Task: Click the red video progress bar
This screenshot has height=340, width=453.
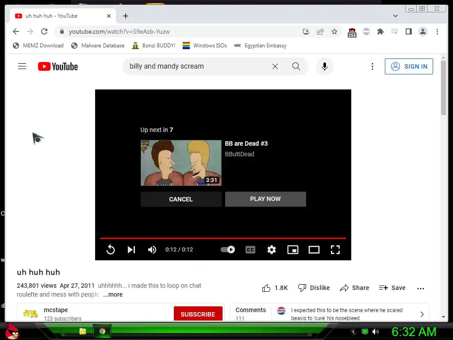Action: tap(223, 238)
